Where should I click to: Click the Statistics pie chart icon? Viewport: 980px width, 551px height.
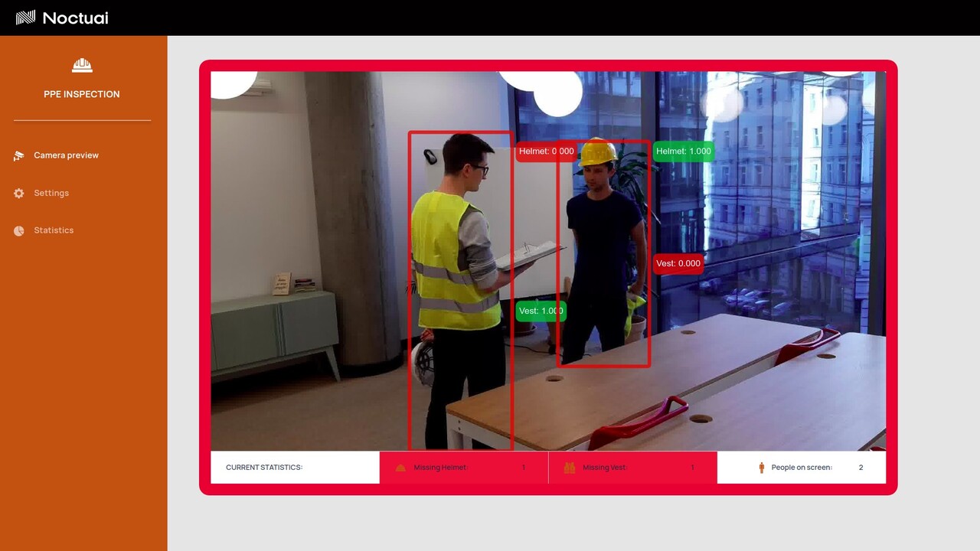[x=19, y=230]
